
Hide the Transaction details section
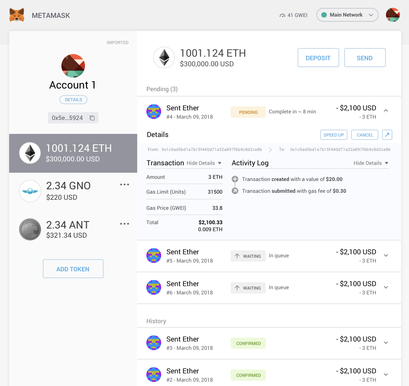(x=204, y=163)
